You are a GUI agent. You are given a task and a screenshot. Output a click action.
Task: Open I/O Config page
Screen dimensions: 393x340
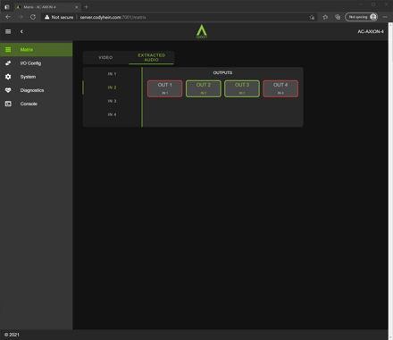(x=37, y=63)
